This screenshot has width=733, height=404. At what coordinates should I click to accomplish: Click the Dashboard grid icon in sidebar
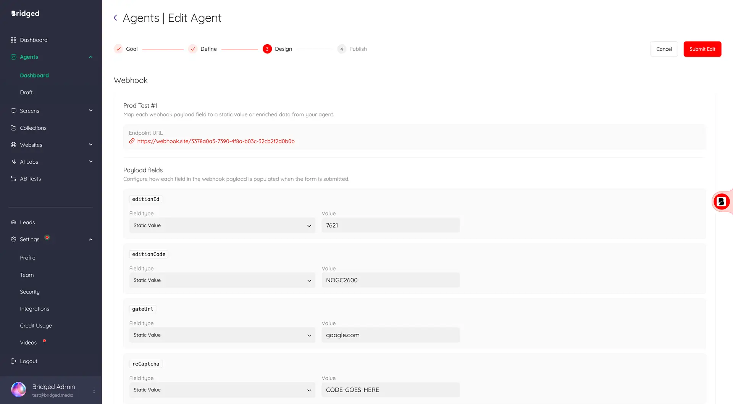[13, 40]
